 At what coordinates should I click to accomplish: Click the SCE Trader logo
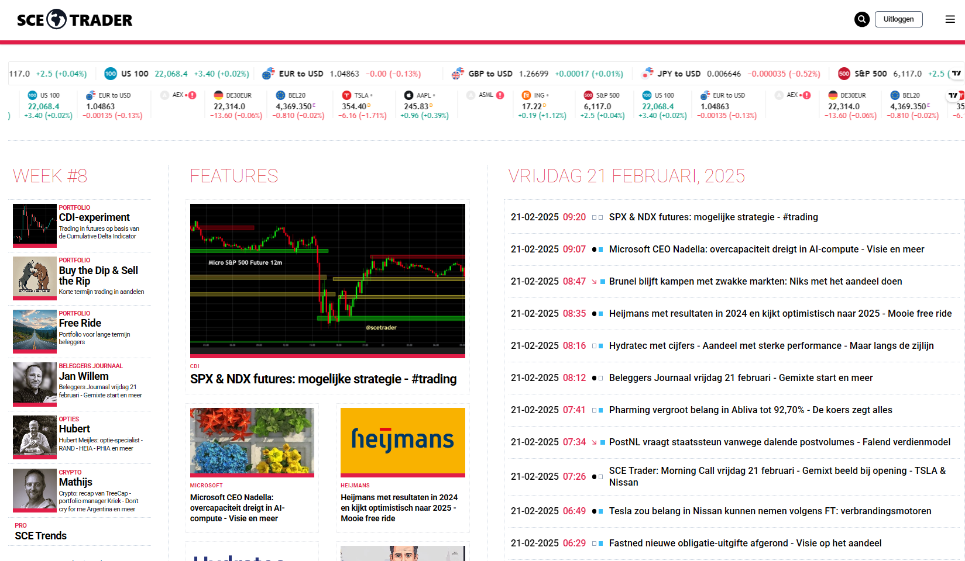pos(74,20)
